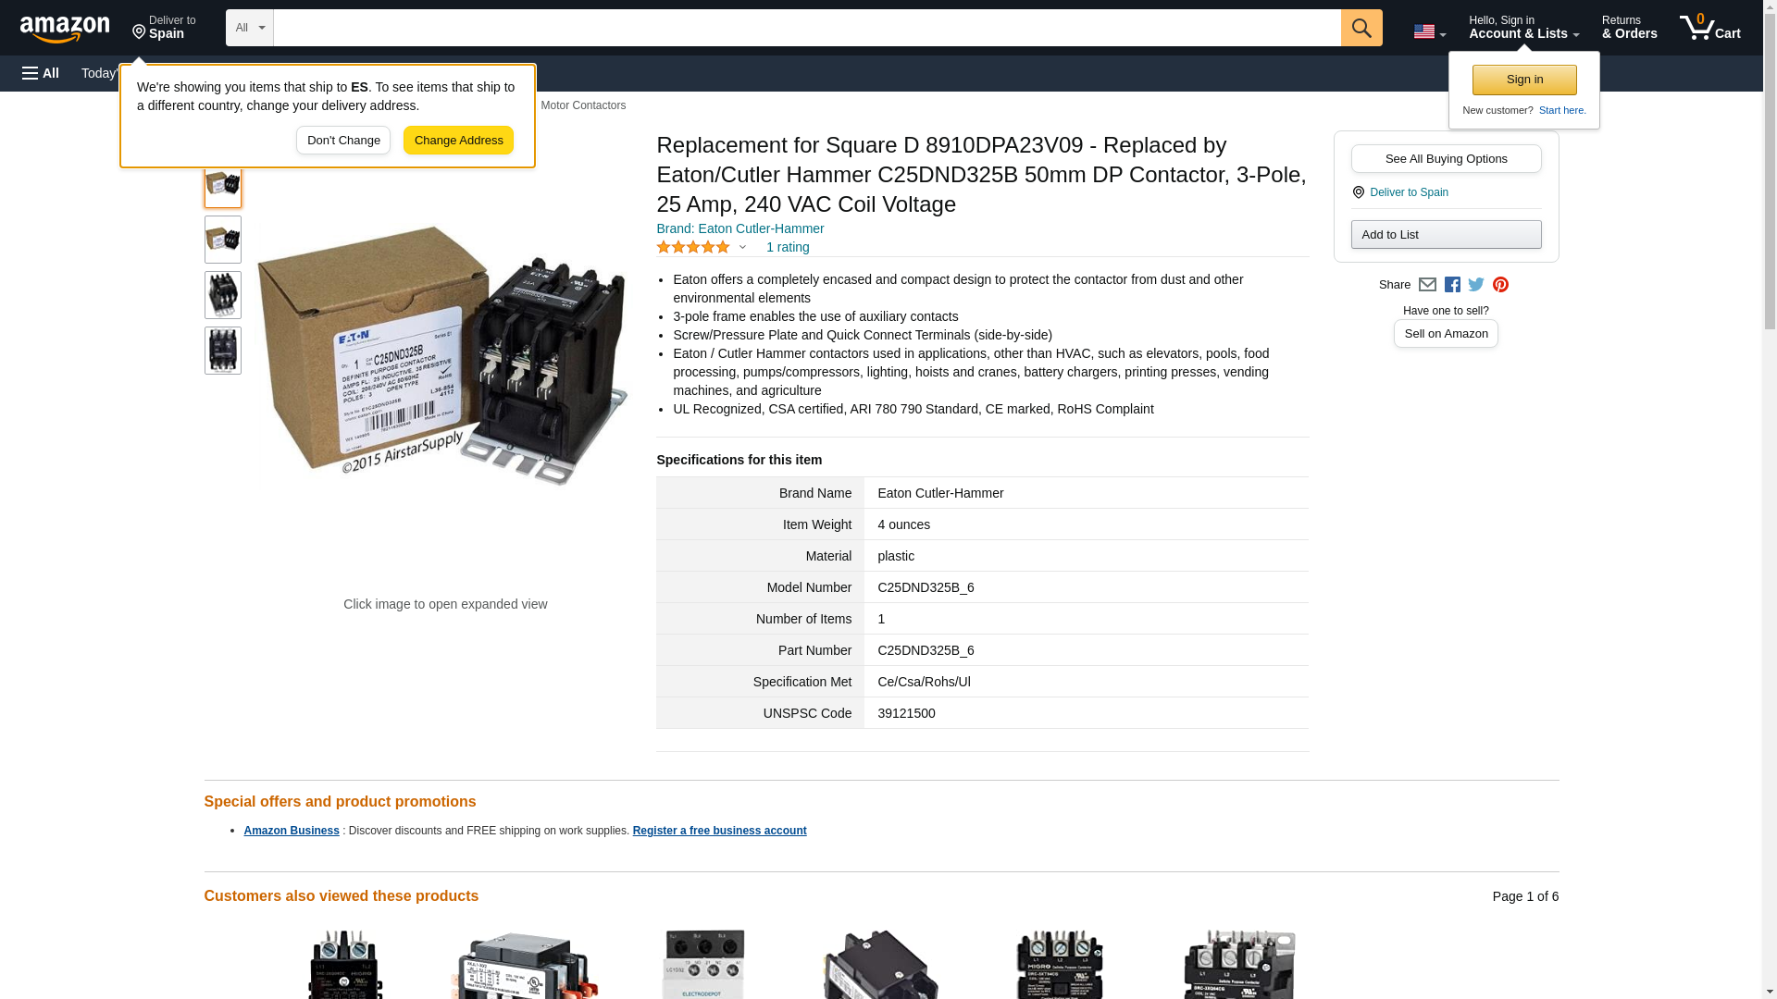
Task: Focus the Amazon search field
Action: pyautogui.click(x=807, y=28)
